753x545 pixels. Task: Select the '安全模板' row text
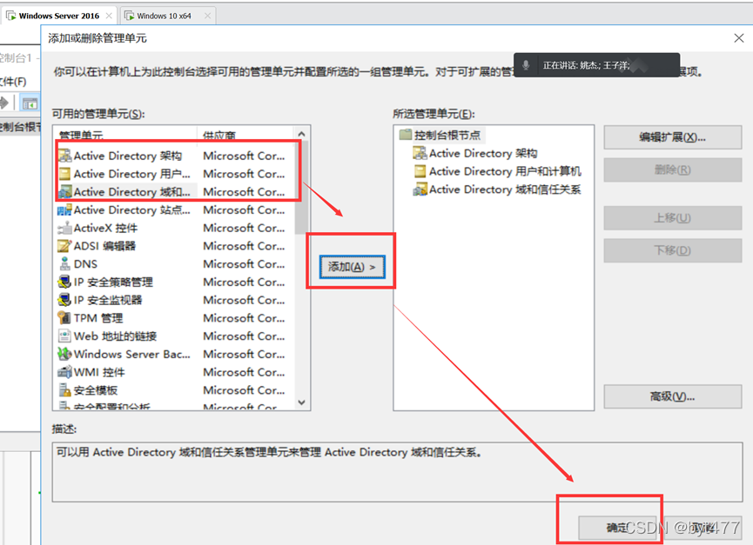coord(96,390)
